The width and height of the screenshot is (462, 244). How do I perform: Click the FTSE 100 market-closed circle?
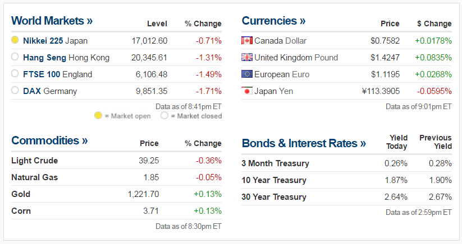[x=15, y=74]
